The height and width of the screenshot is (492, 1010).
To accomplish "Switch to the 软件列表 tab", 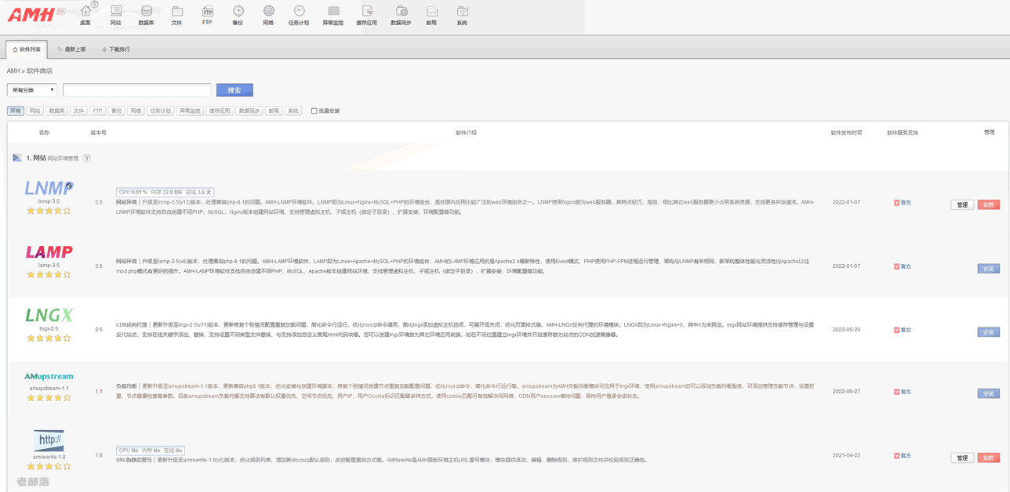I will pyautogui.click(x=27, y=49).
